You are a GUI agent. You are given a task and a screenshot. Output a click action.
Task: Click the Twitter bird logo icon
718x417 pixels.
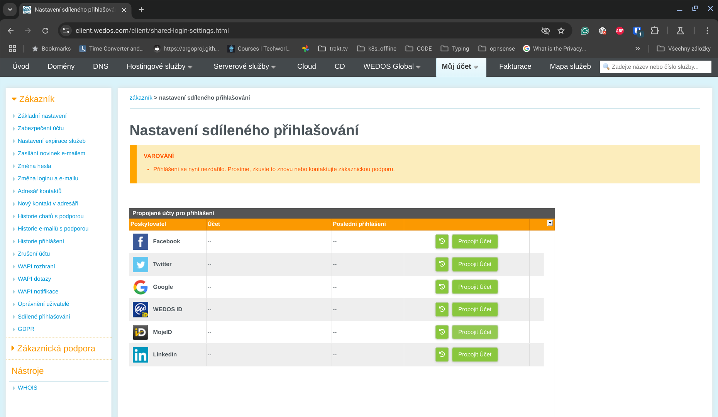click(141, 264)
